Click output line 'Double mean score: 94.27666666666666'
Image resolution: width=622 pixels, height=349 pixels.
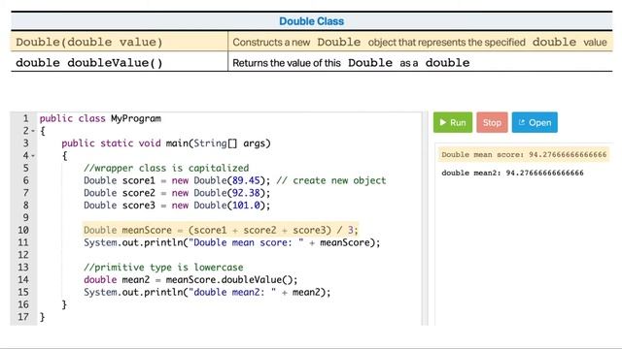[524, 155]
